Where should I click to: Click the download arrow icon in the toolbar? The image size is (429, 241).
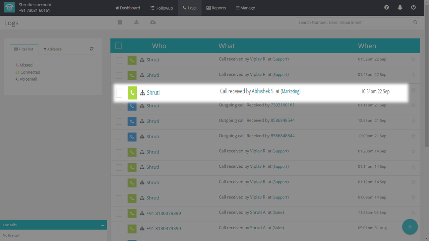coord(136,22)
